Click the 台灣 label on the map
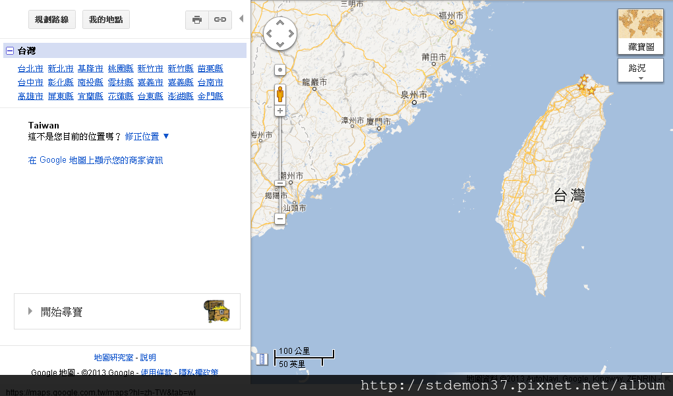The height and width of the screenshot is (396, 673). (569, 196)
